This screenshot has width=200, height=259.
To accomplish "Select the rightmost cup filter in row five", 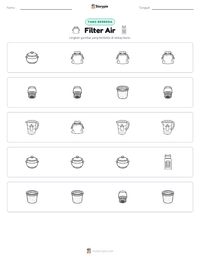I will tap(168, 197).
